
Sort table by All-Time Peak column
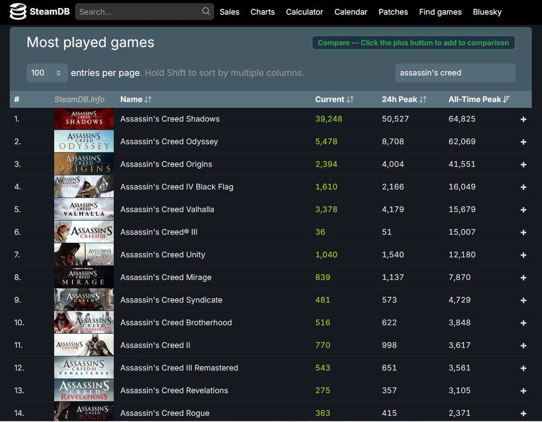479,99
